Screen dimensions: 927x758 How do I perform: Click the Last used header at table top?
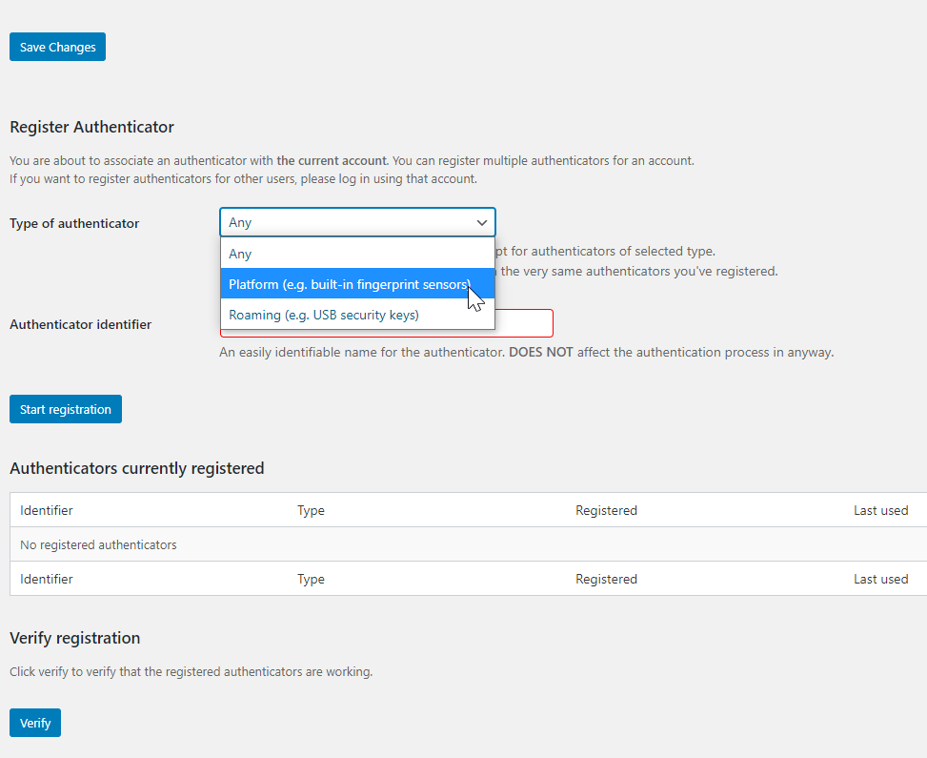(880, 510)
